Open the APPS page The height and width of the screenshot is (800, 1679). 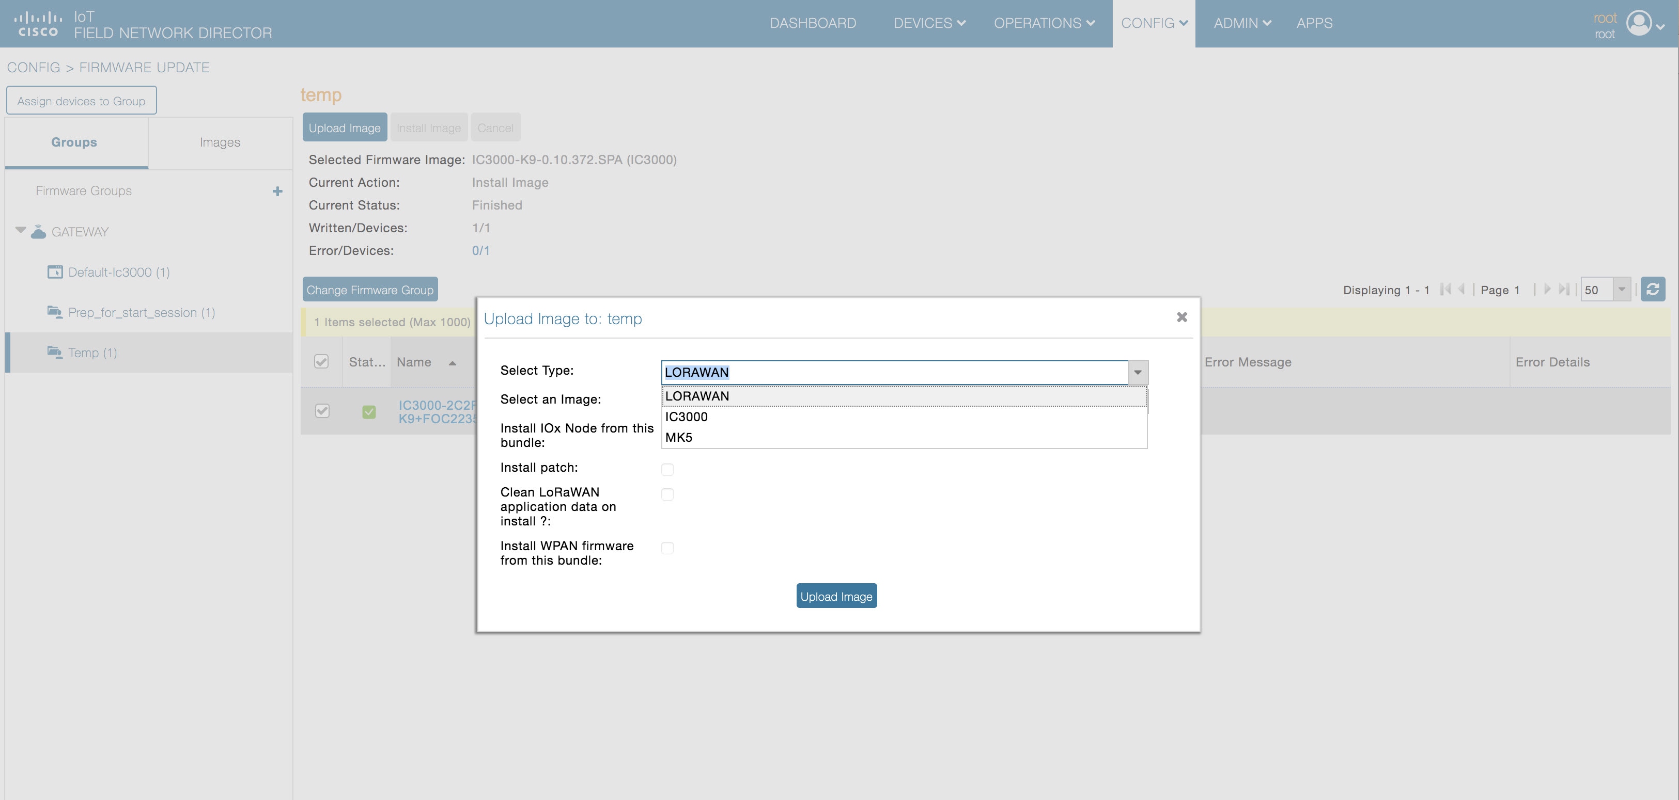[1314, 23]
